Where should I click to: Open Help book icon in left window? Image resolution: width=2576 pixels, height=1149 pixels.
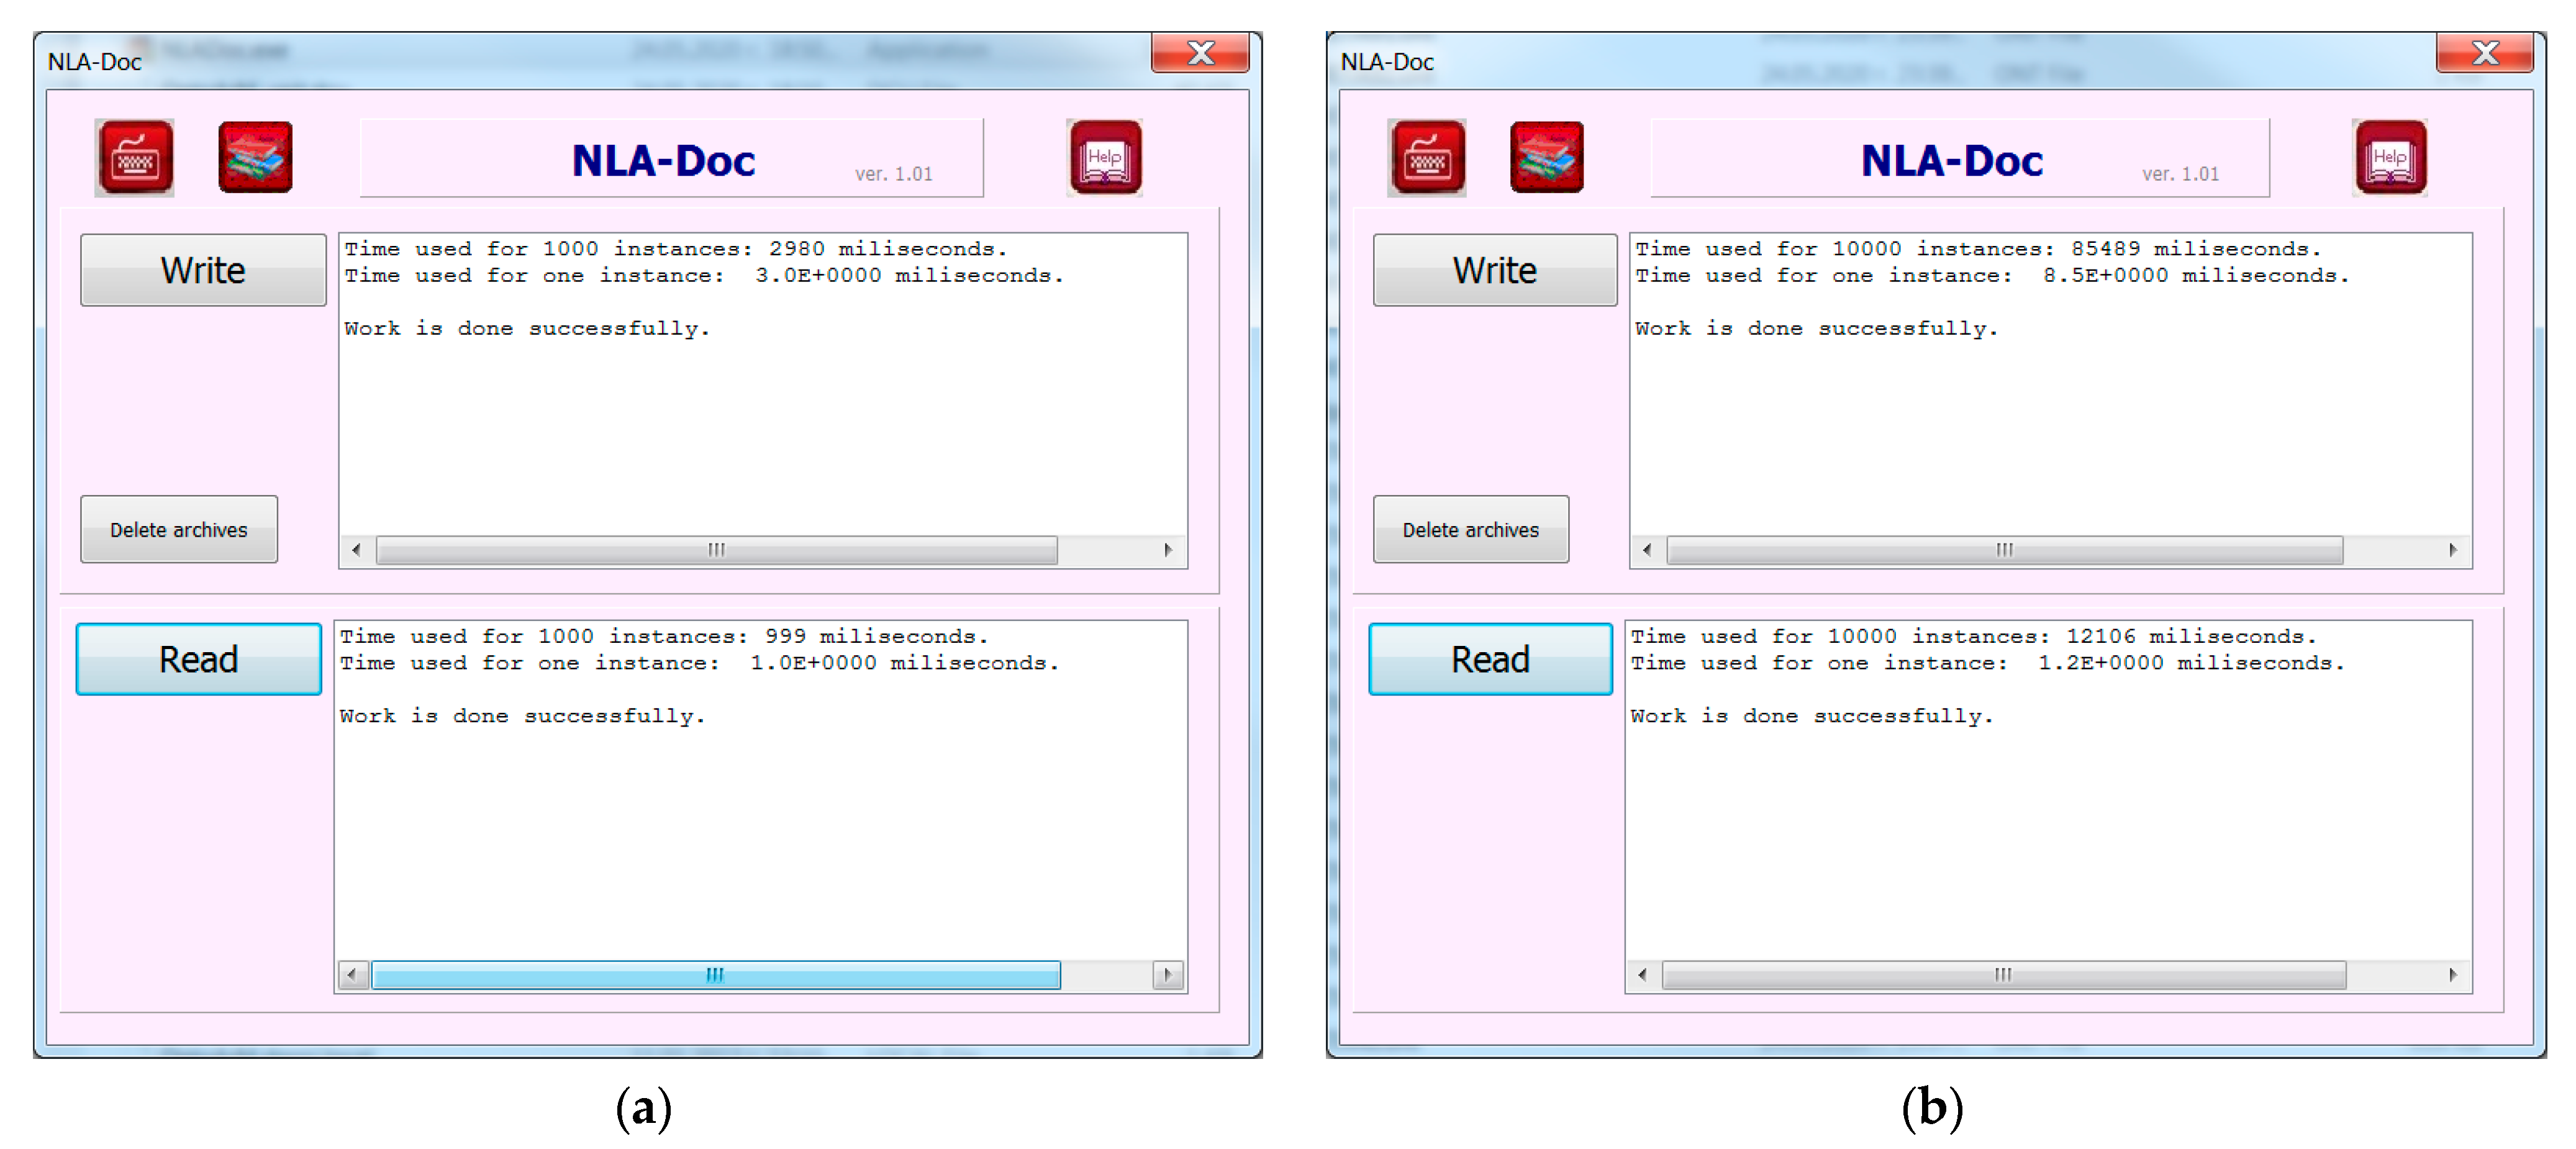coord(1104,157)
